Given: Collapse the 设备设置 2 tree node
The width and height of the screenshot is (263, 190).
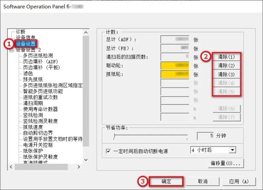Looking at the screenshot, I should pos(12,50).
